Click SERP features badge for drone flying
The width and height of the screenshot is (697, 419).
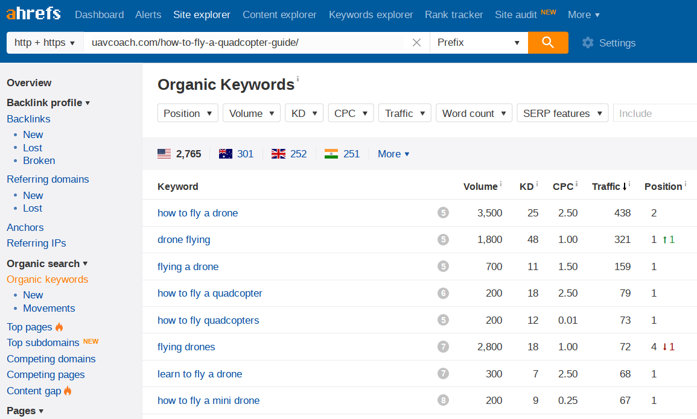pyautogui.click(x=443, y=240)
